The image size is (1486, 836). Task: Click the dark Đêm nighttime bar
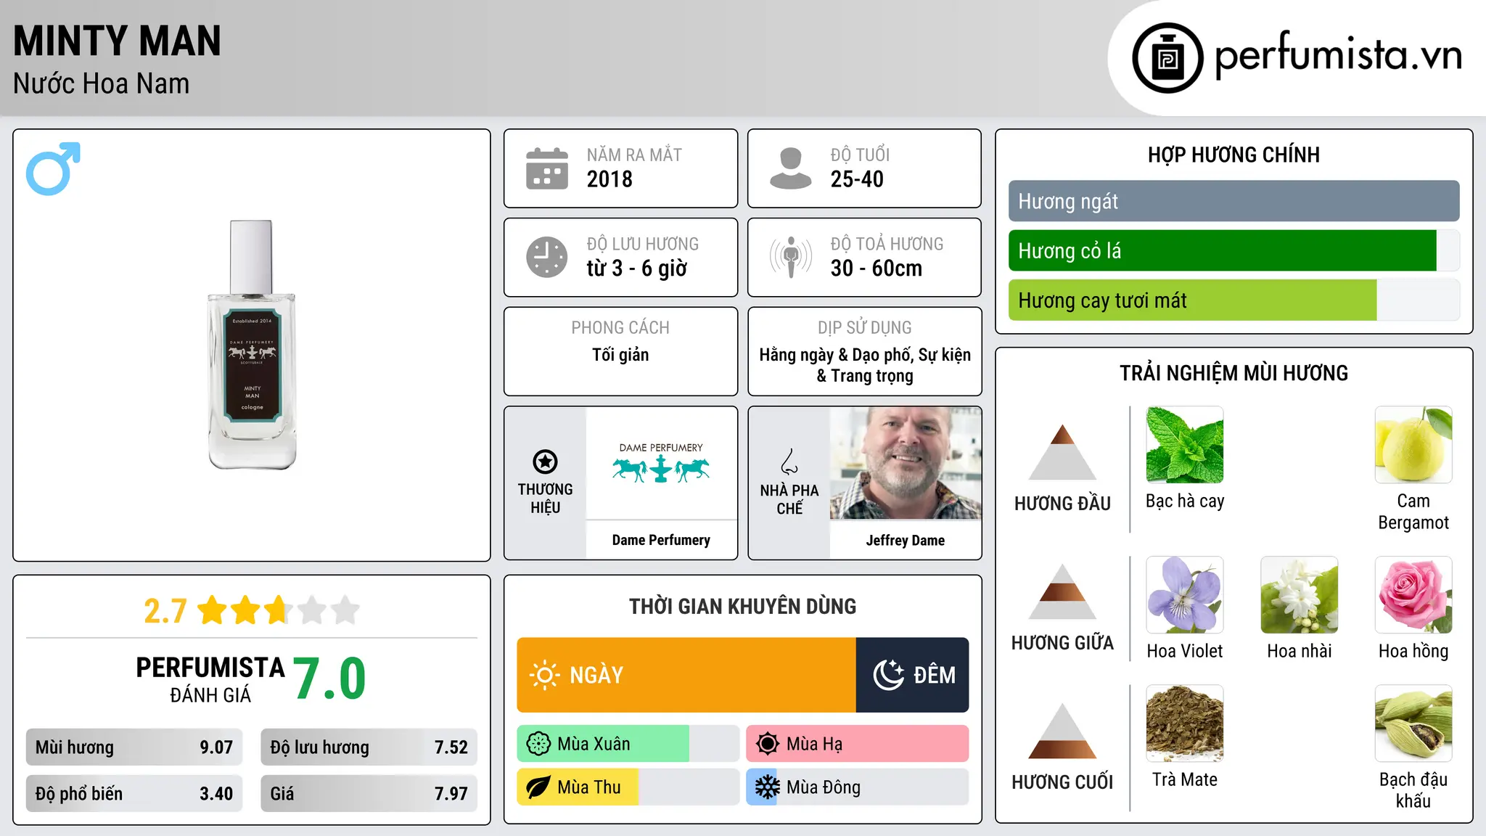tap(913, 675)
